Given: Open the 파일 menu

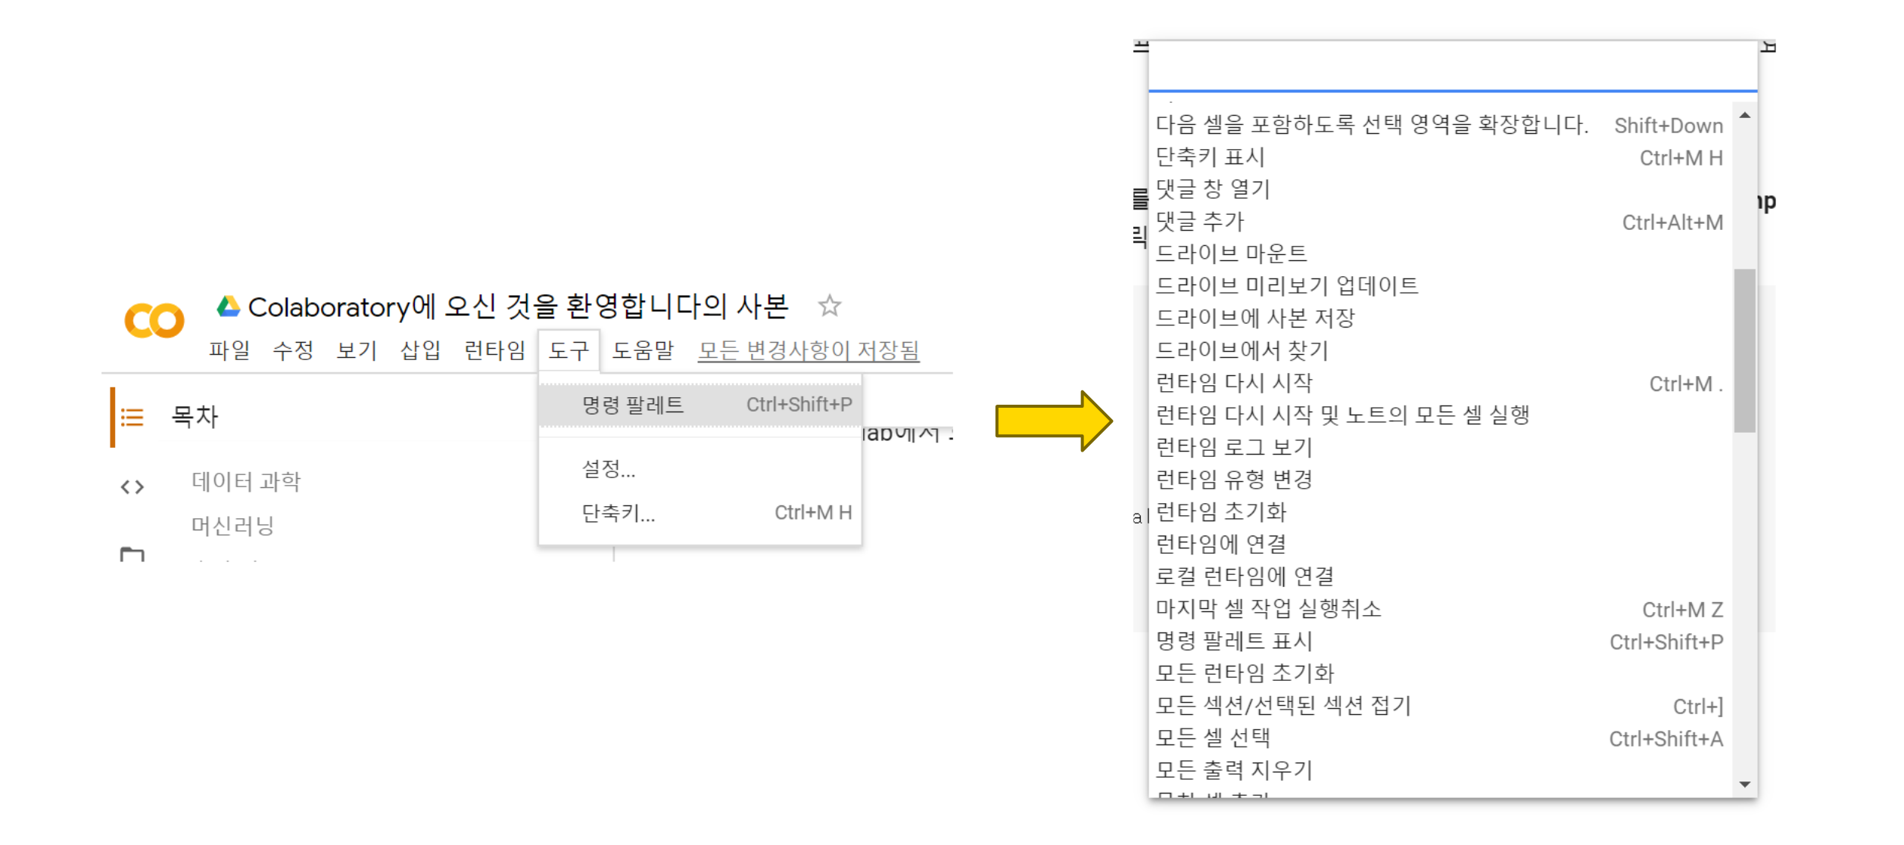Looking at the screenshot, I should coord(229,350).
